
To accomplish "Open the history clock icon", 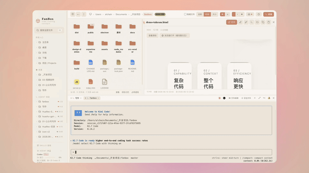I will point(259,14).
